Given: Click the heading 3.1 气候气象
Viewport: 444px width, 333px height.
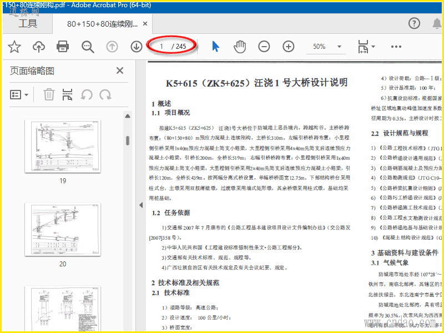Looking at the screenshot, I should (x=390, y=263).
